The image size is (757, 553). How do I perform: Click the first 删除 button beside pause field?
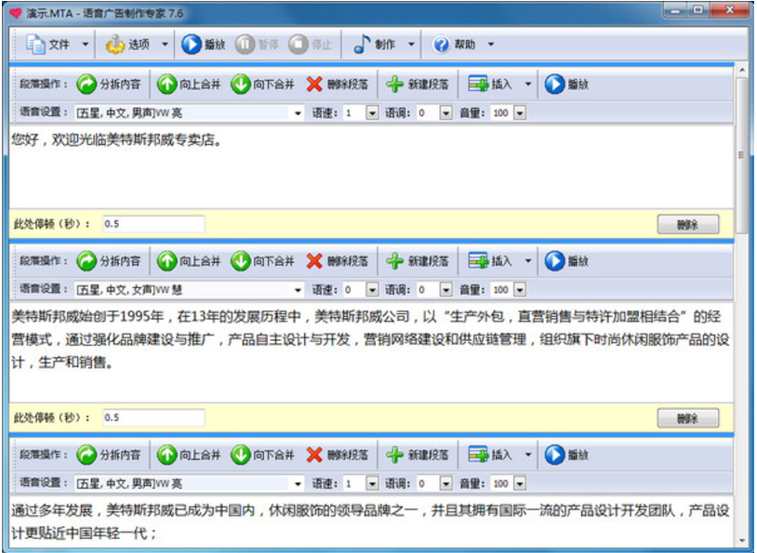[687, 224]
